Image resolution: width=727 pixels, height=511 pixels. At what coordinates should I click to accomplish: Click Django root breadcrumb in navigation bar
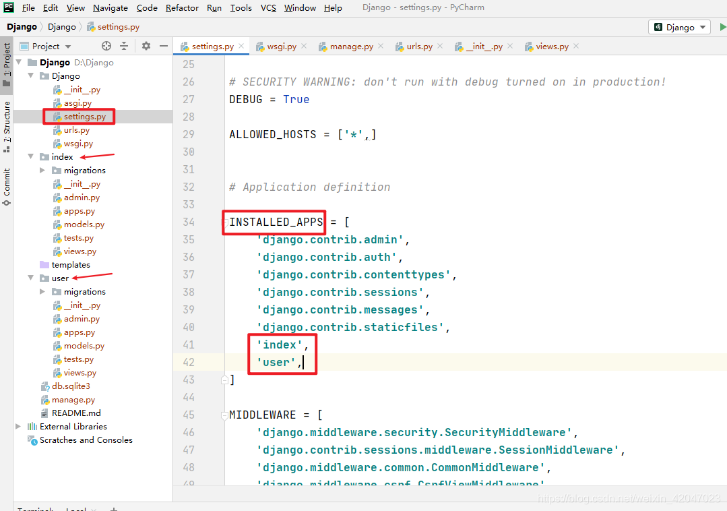click(22, 27)
